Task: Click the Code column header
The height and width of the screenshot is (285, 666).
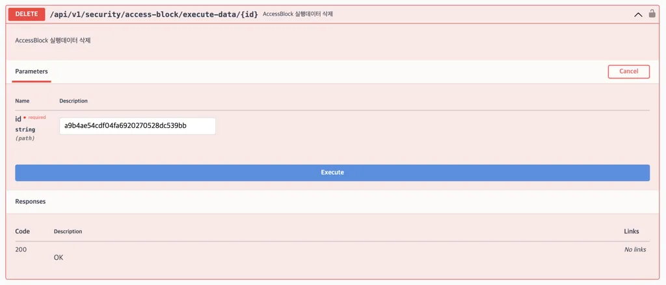Action: 22,231
